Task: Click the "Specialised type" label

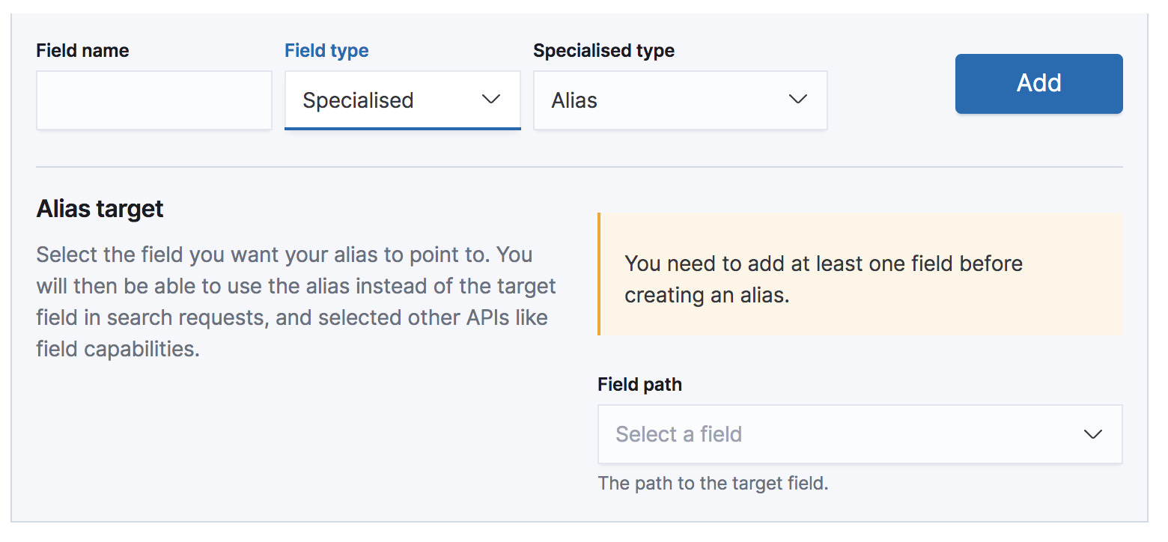Action: (603, 51)
